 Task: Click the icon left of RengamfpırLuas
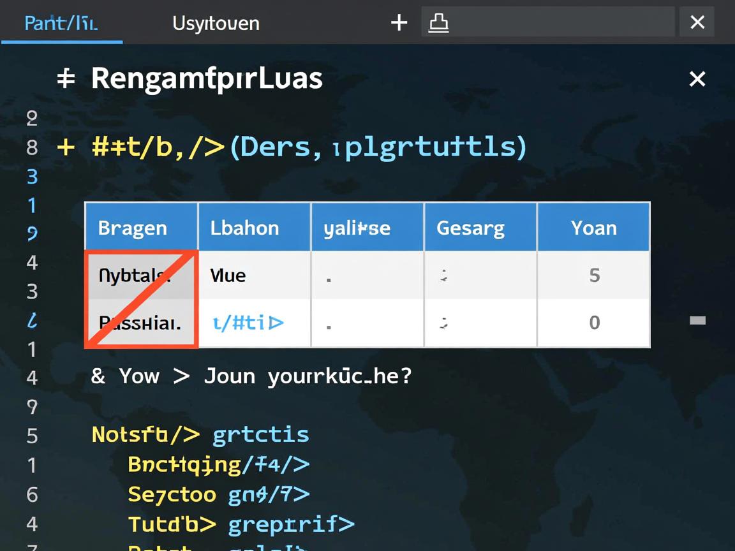pos(66,79)
